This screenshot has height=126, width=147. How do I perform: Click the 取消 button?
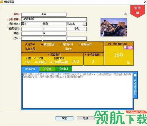pyautogui.click(x=86, y=118)
